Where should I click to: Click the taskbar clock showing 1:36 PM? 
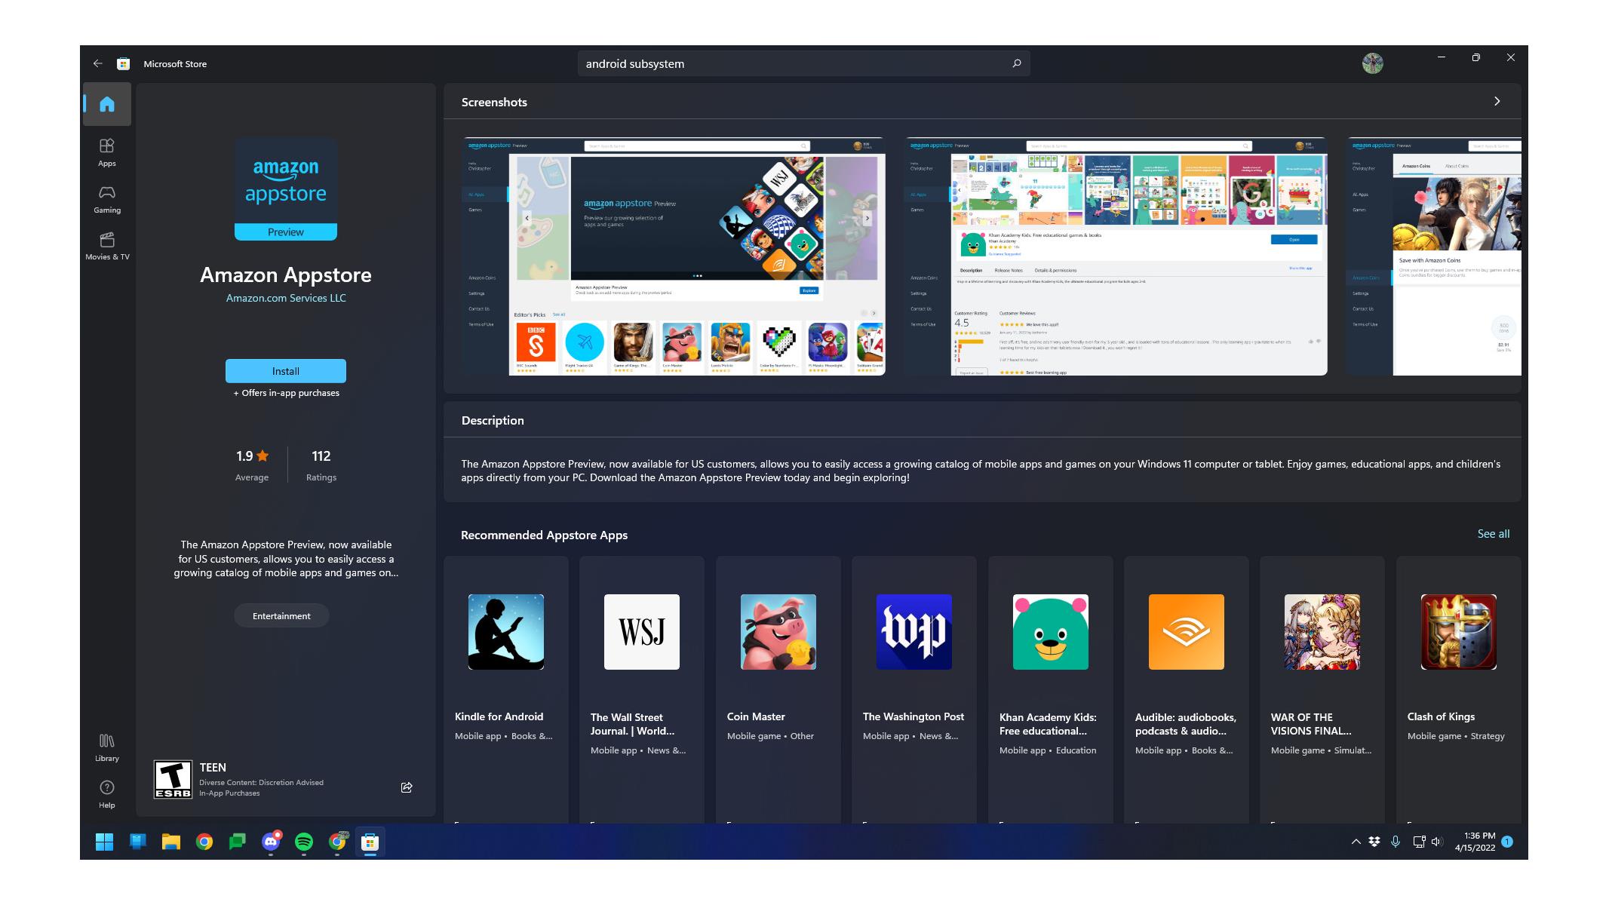tap(1475, 842)
